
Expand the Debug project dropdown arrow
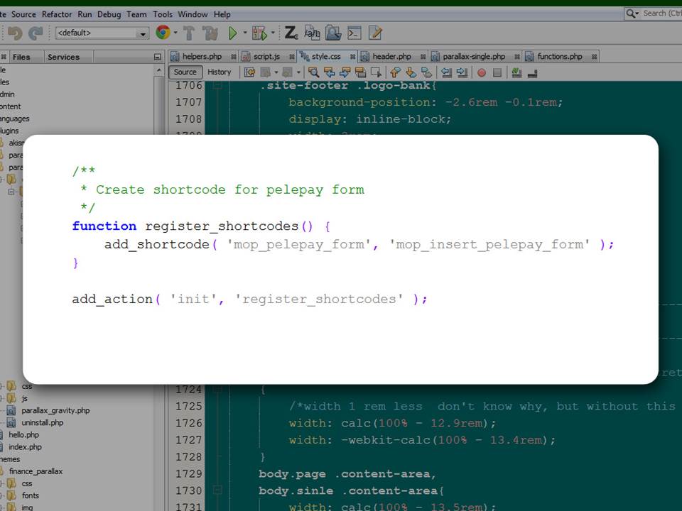(273, 33)
